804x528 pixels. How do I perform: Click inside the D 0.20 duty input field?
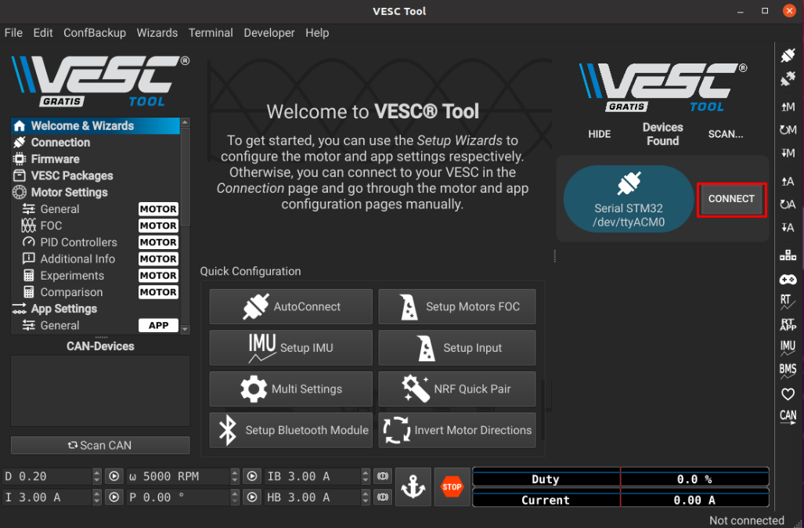(48, 476)
